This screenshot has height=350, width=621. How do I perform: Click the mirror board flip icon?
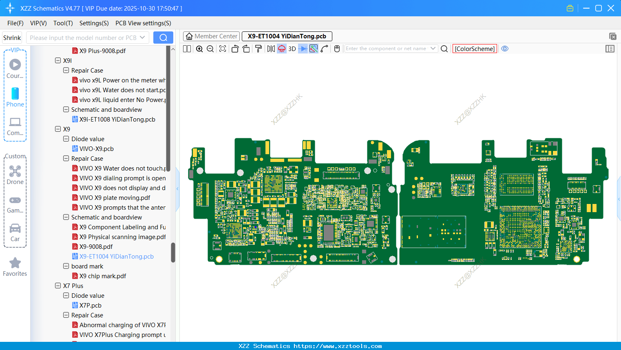[271, 49]
